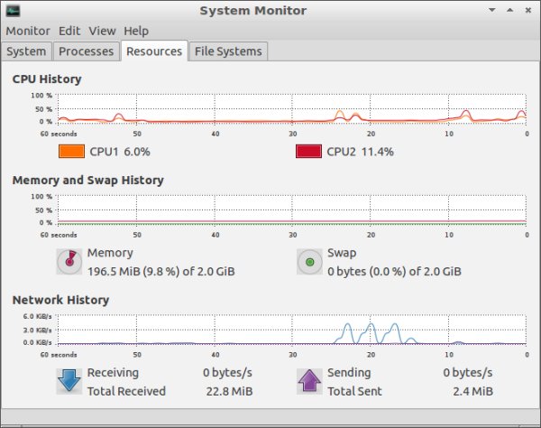
Task: Click inside the Memory and Swap graph
Action: point(292,209)
